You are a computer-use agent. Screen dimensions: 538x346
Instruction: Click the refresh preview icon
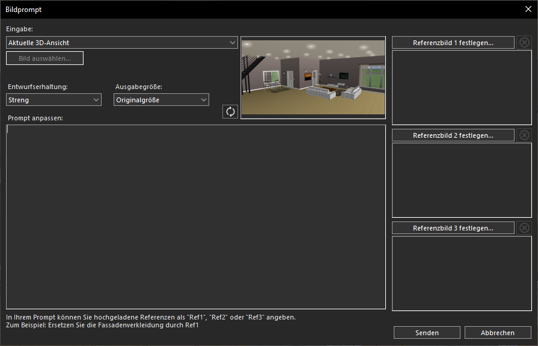tap(230, 112)
